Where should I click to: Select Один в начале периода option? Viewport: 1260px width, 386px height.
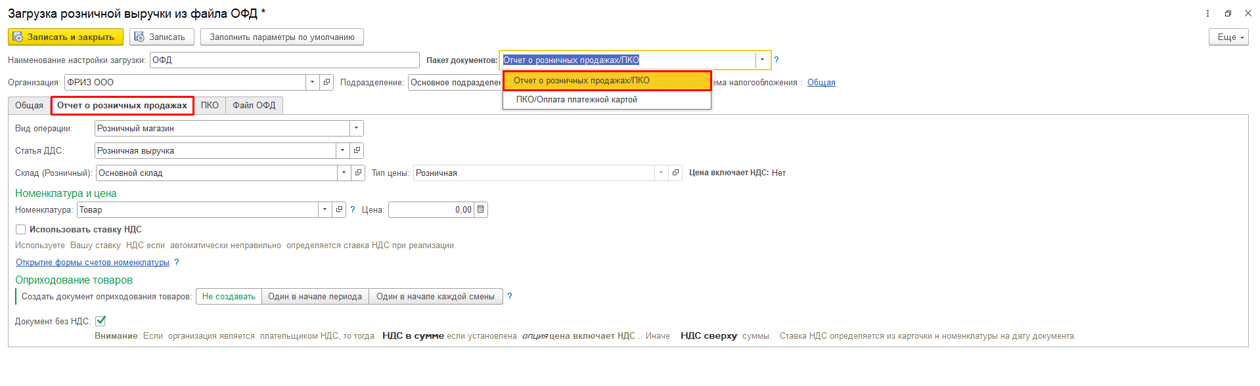315,297
